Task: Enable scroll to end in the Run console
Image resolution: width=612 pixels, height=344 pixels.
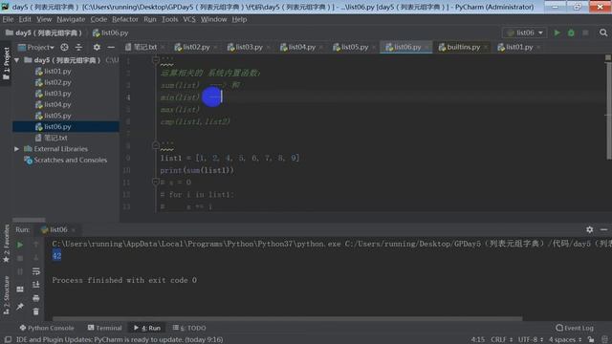Action: (36, 285)
